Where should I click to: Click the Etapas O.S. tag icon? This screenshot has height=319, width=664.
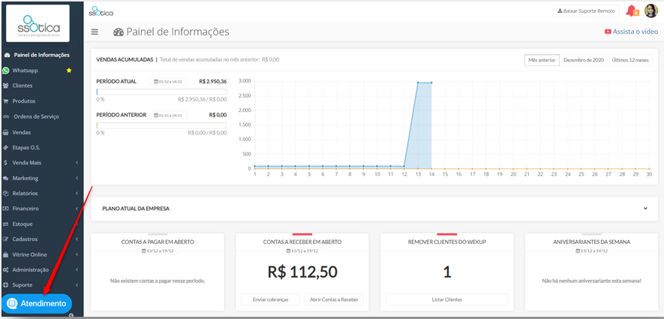[6, 147]
